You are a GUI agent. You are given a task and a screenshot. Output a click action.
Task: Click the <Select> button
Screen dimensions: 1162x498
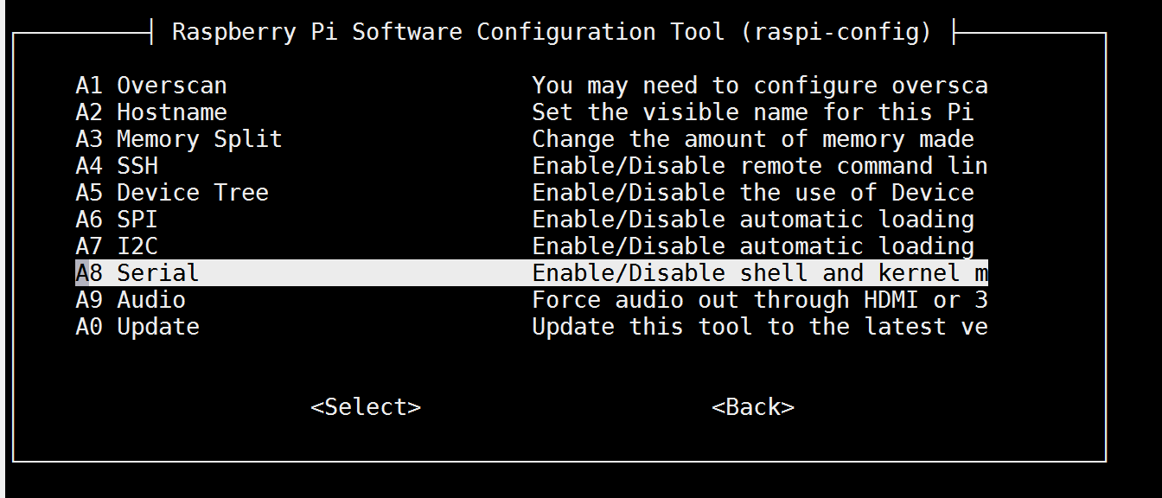[366, 407]
